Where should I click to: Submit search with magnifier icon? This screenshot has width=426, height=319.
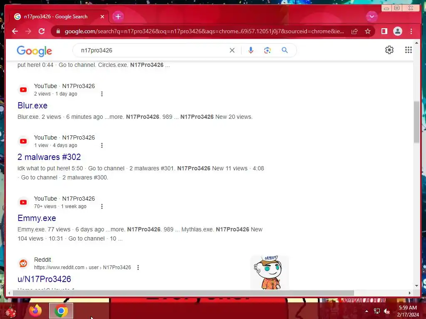click(285, 50)
